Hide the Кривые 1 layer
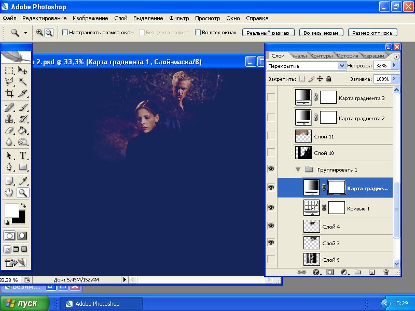 tap(271, 207)
